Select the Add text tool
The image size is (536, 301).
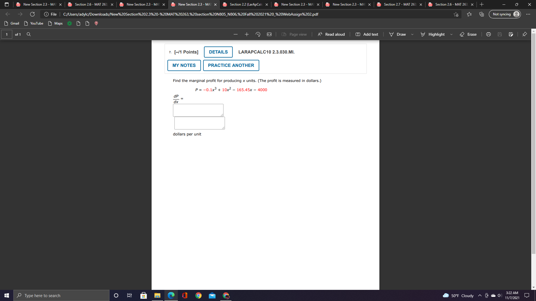coord(367,34)
